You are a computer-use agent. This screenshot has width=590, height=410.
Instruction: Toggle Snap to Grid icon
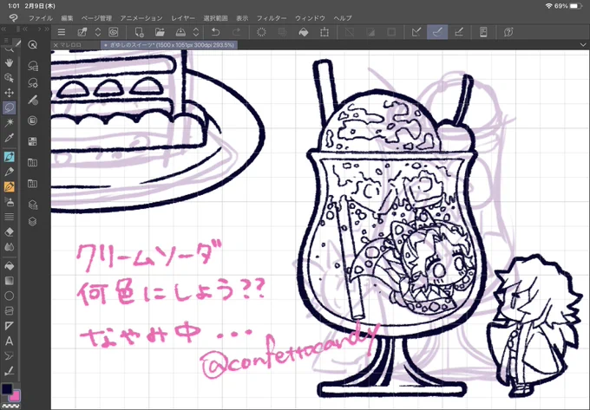click(x=459, y=32)
